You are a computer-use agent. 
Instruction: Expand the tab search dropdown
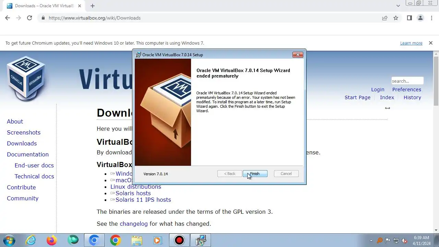pyautogui.click(x=398, y=6)
